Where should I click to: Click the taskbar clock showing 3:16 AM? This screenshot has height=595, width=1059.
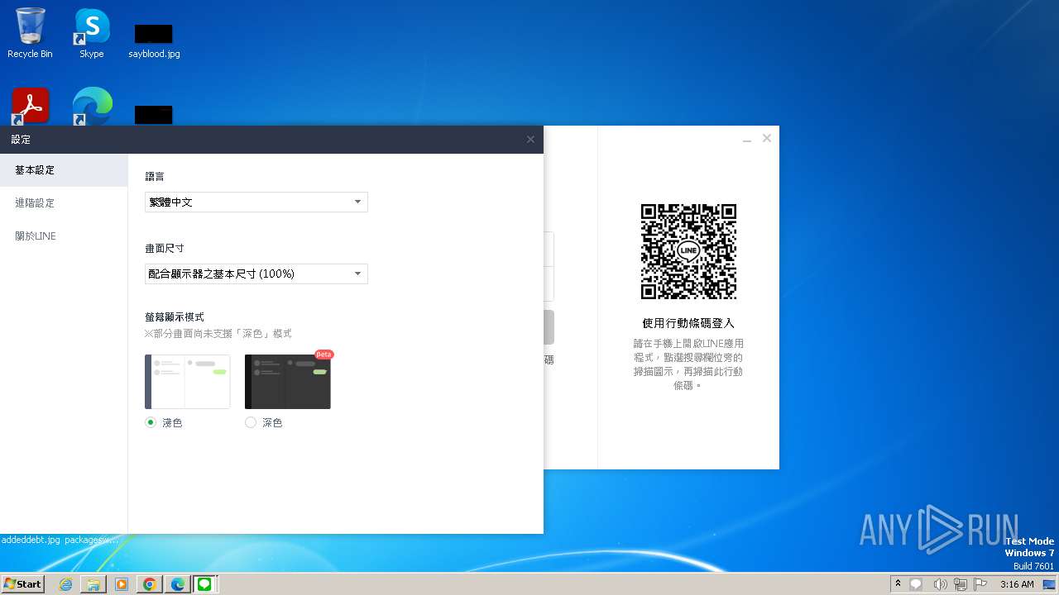pos(1017,584)
